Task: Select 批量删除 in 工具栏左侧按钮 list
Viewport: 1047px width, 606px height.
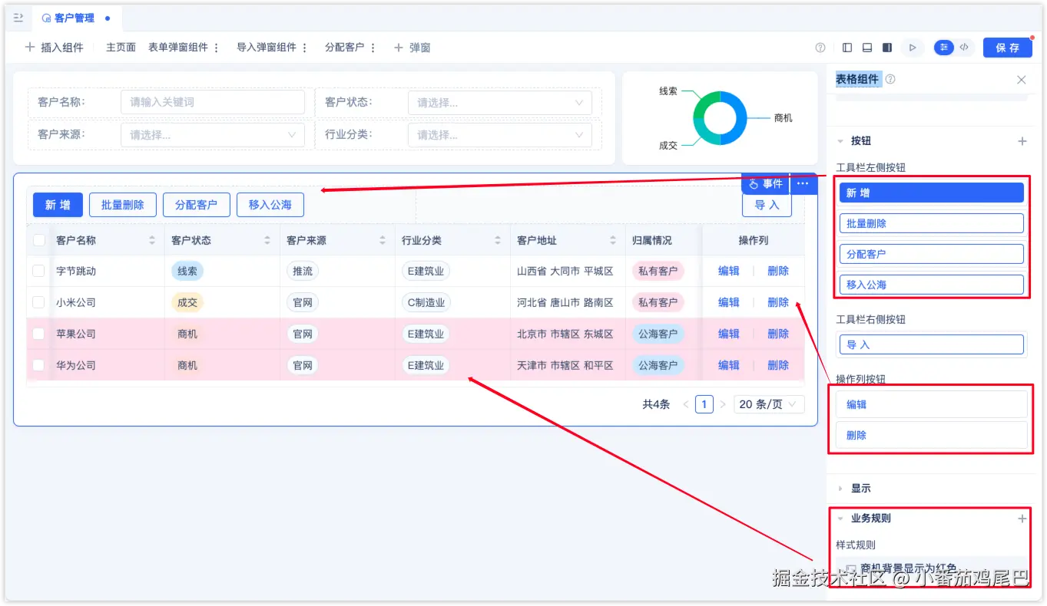Action: point(932,223)
